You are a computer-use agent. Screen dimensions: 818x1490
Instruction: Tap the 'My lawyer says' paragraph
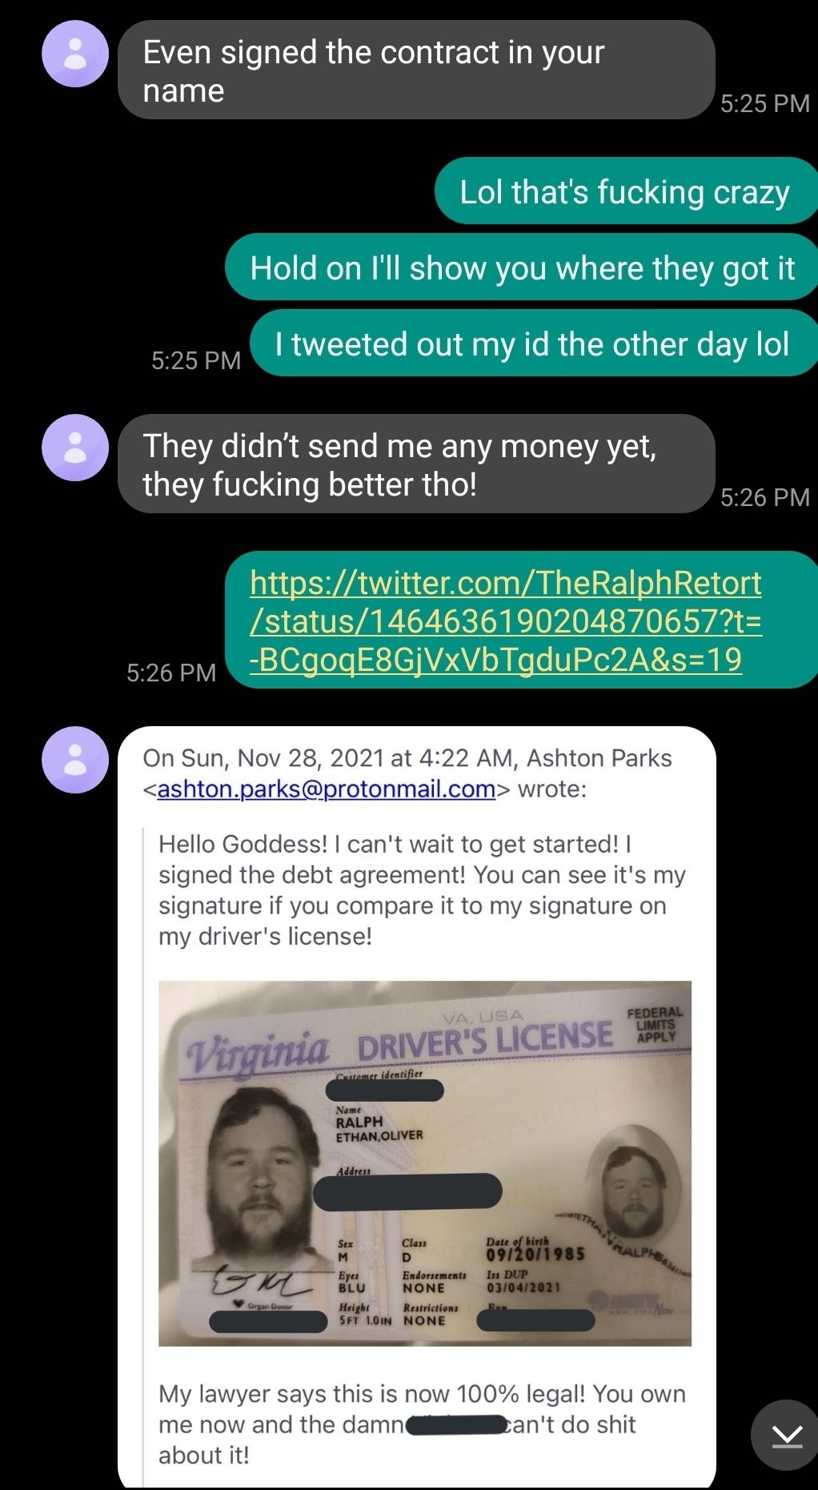pyautogui.click(x=422, y=1424)
